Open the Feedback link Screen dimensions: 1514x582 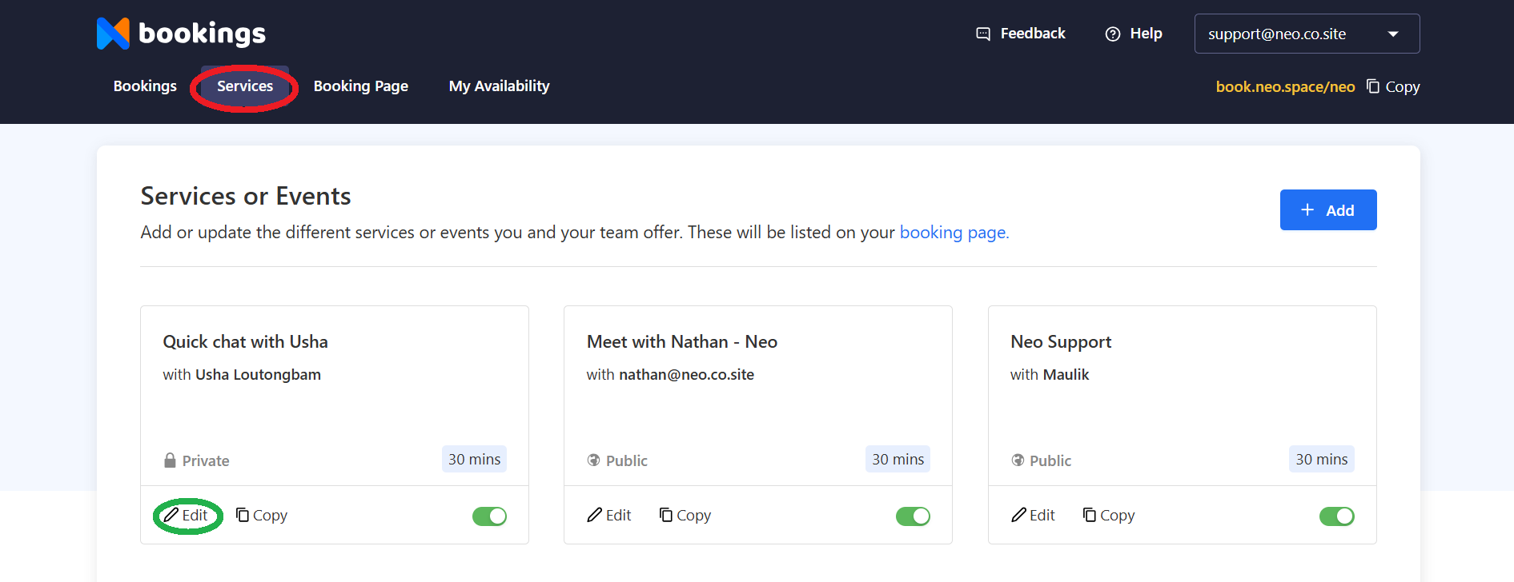[x=1021, y=34]
